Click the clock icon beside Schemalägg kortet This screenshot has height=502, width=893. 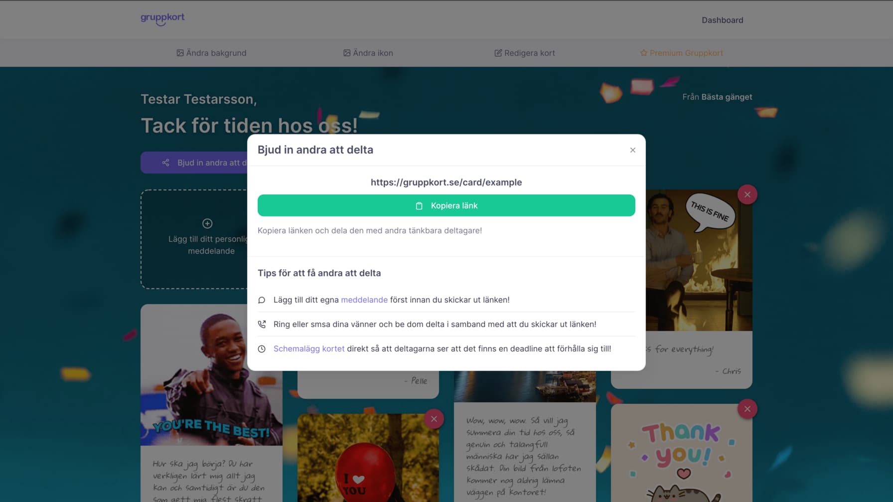point(262,349)
